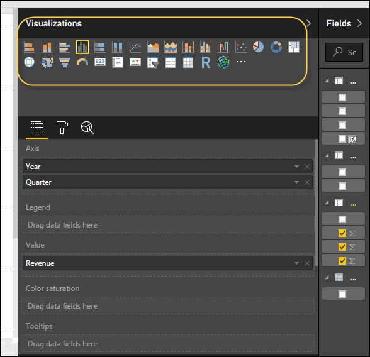Click the ArcGIS globe map icon
The image size is (370, 357).
point(223,62)
